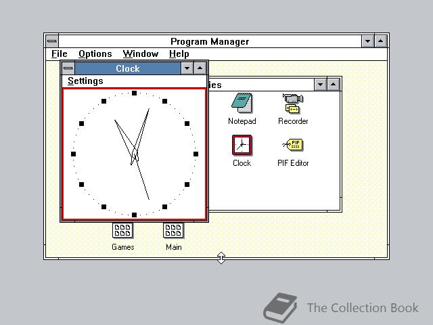The height and width of the screenshot is (325, 433).
Task: Click the Games label text
Action: pos(123,247)
